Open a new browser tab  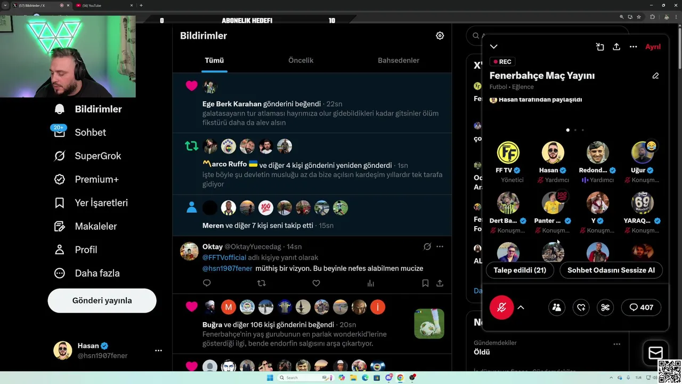pos(141,5)
